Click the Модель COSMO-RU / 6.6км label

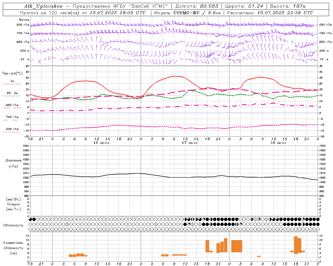pos(188,13)
